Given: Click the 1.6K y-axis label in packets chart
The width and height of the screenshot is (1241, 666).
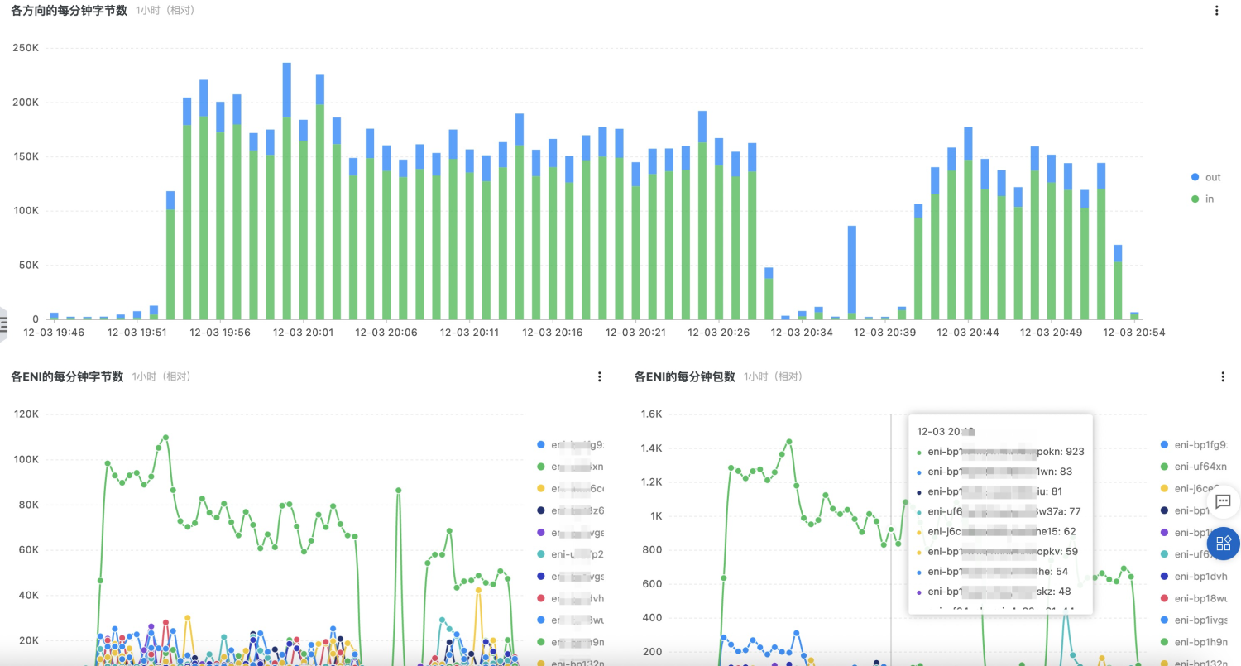Looking at the screenshot, I should pos(654,414).
